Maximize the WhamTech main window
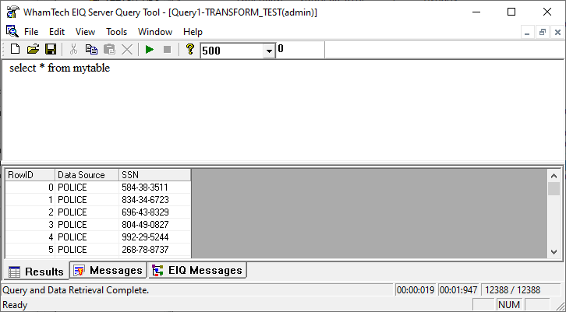This screenshot has height=312, width=566. [511, 12]
